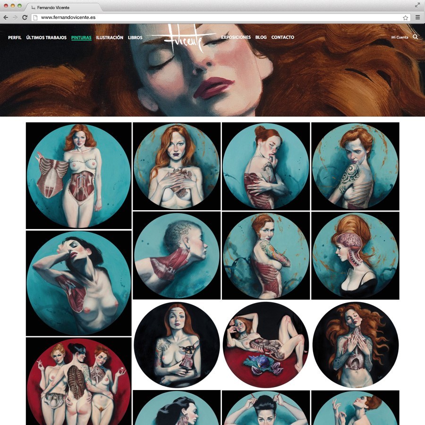Open the exposed brain profile painting thumbnail
Image resolution: width=425 pixels, height=425 pixels.
pyautogui.click(x=355, y=255)
